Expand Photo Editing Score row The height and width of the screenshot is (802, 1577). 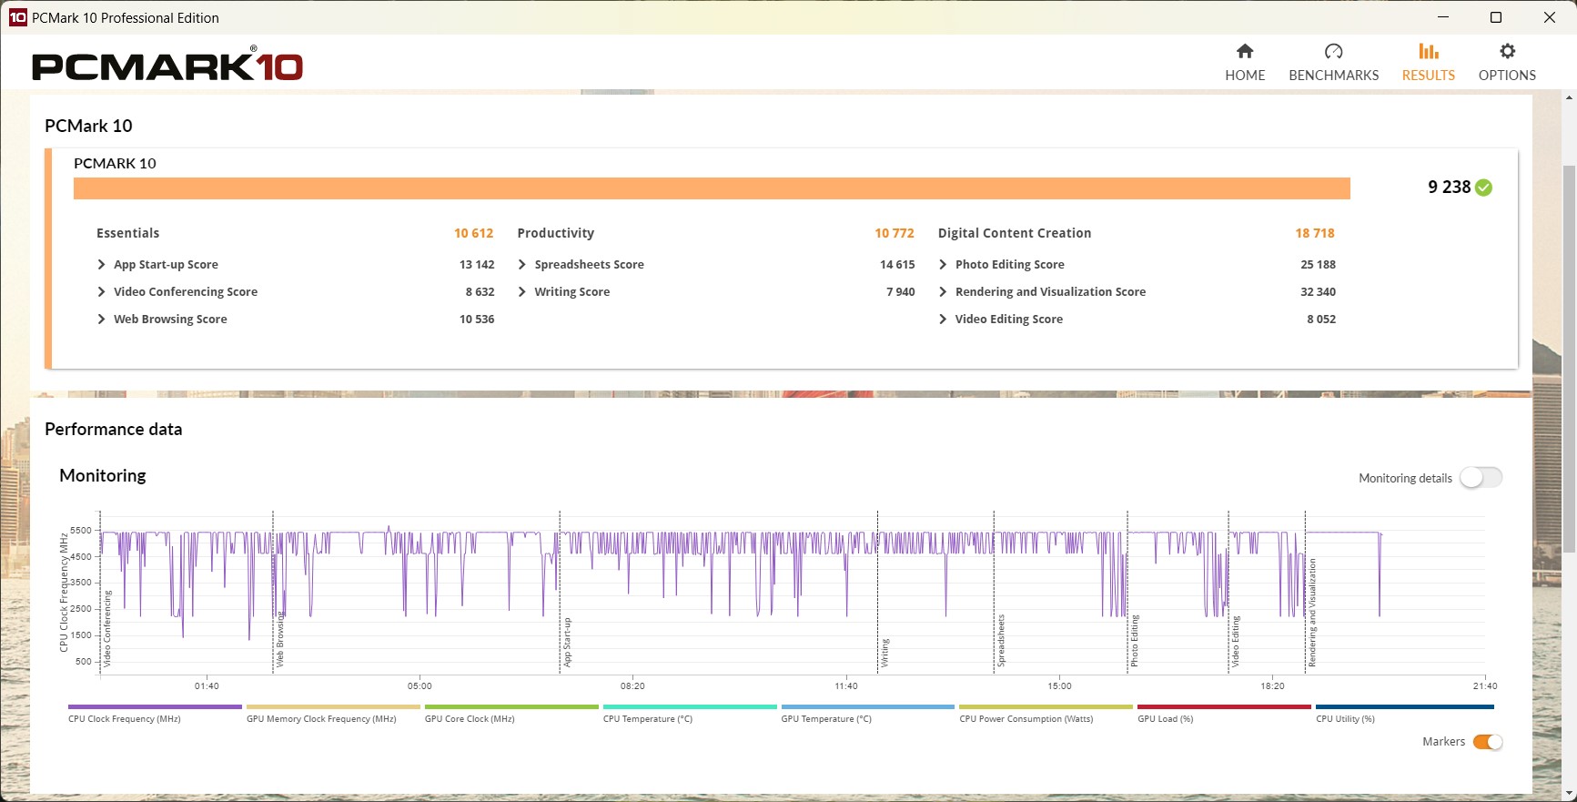click(943, 265)
